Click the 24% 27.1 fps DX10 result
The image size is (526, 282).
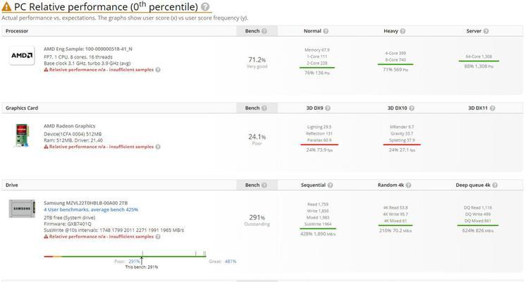[402, 150]
